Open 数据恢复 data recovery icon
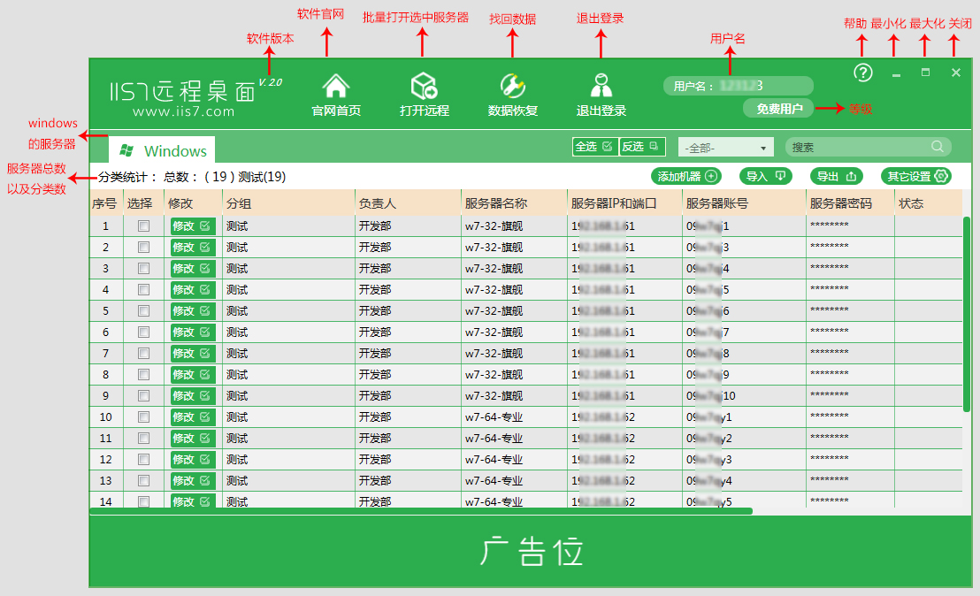The width and height of the screenshot is (980, 596). (512, 86)
